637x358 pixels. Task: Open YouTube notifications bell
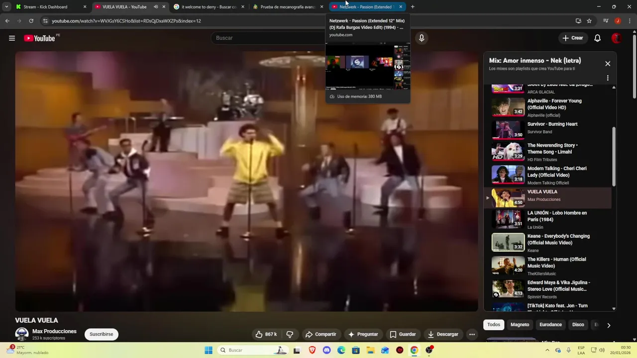598,38
